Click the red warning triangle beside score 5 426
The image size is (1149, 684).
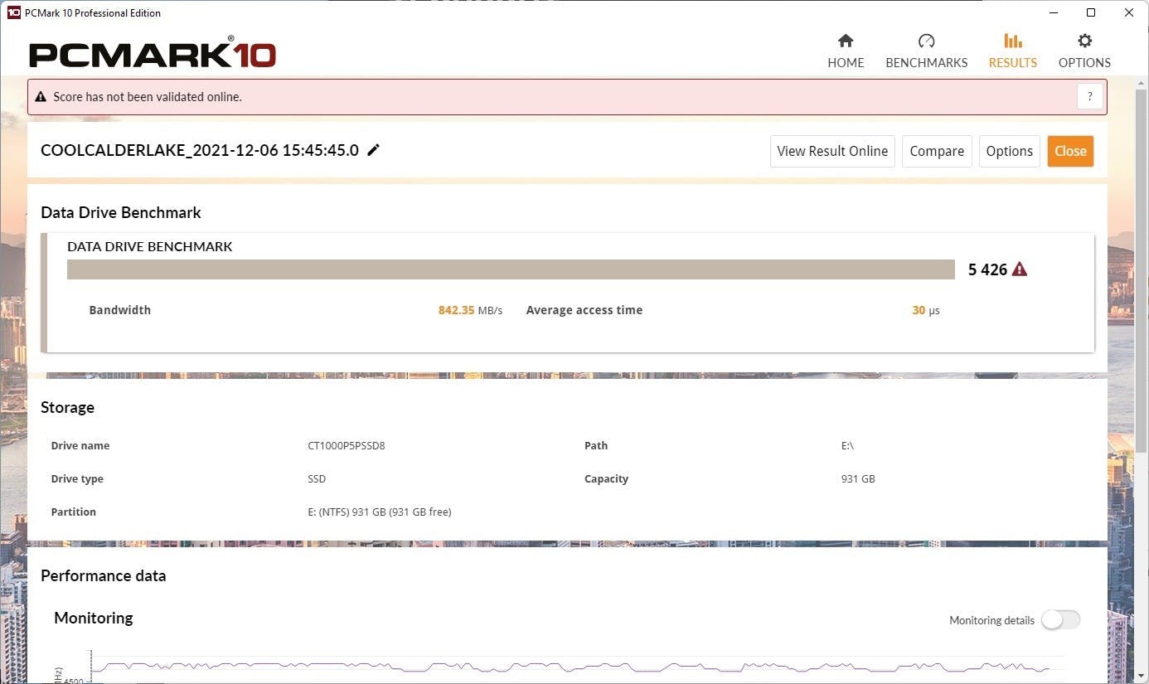pyautogui.click(x=1020, y=269)
